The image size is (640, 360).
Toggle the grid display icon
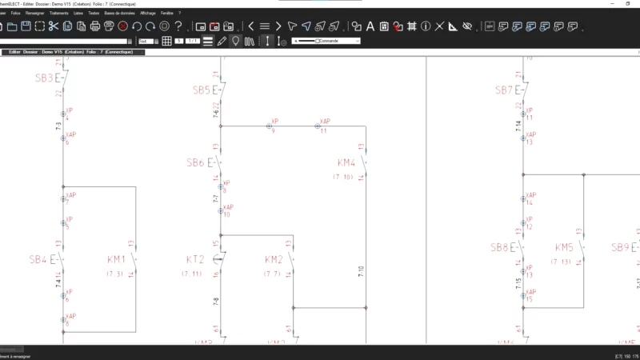tap(166, 41)
